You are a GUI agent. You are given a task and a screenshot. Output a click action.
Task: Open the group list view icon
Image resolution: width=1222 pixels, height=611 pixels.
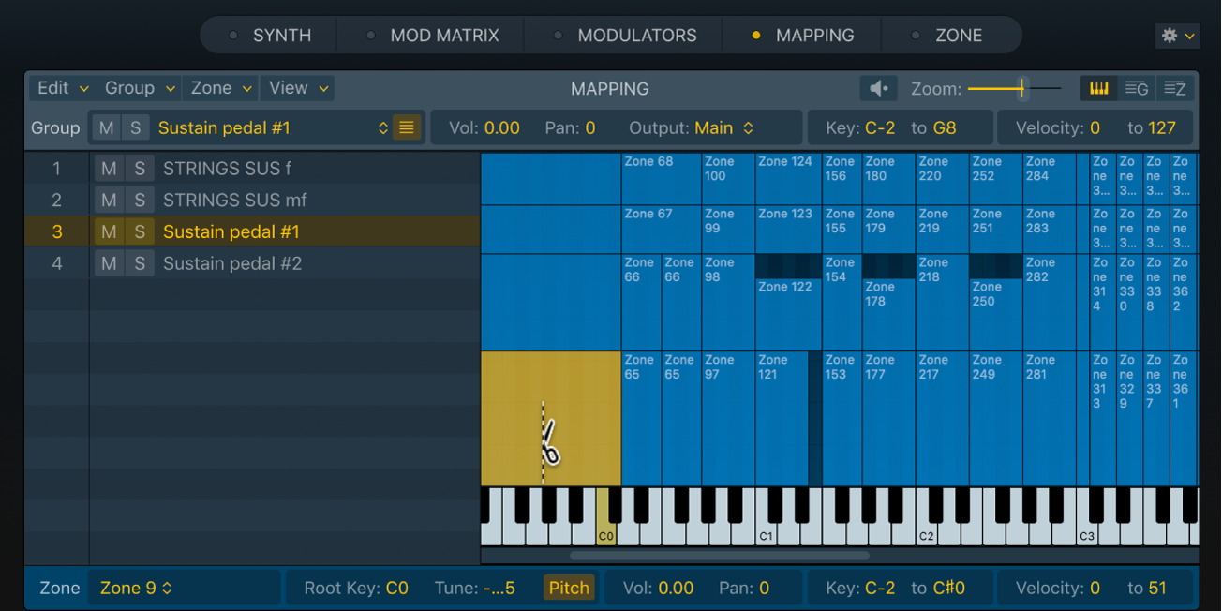(1137, 87)
